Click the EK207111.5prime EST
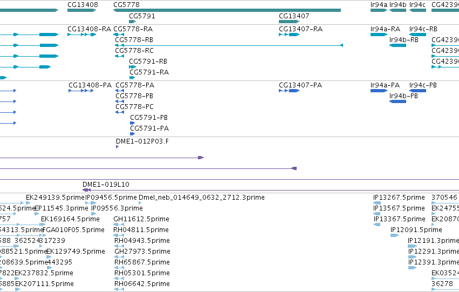The image size is (459, 292). (18, 289)
